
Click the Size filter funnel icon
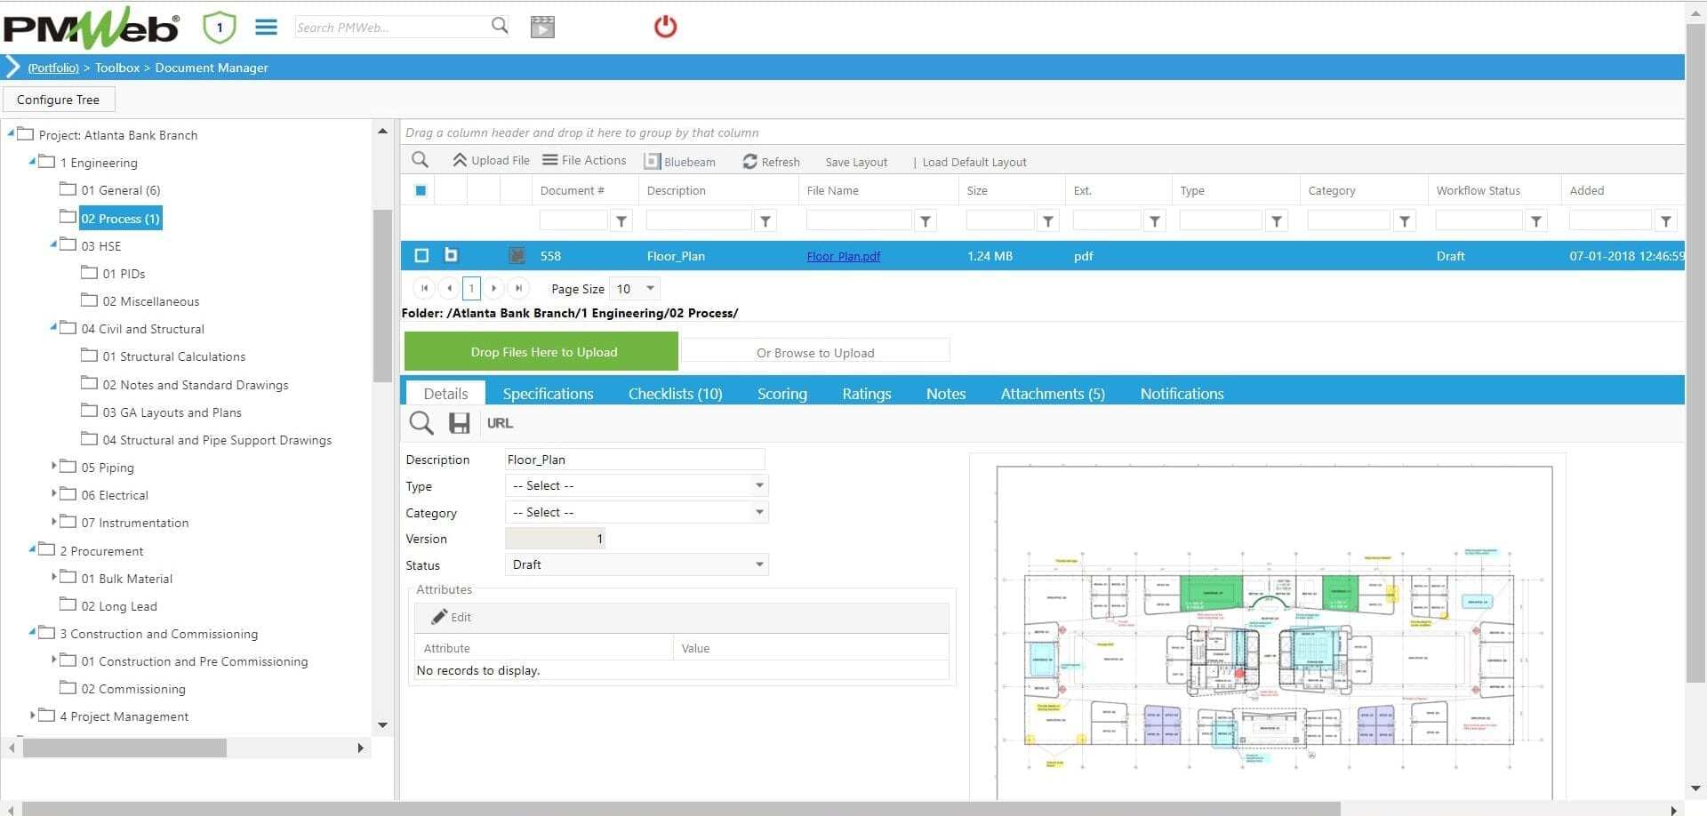coord(1048,220)
